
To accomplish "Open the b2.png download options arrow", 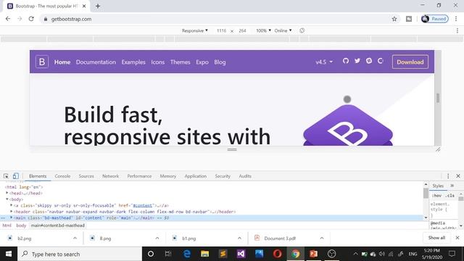I will coord(75,238).
